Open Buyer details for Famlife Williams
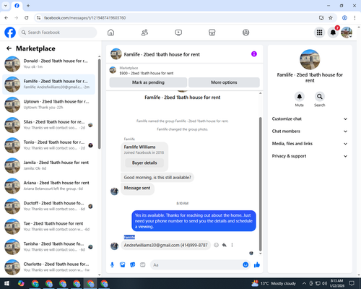The width and height of the screenshot is (361, 289). pos(144,163)
